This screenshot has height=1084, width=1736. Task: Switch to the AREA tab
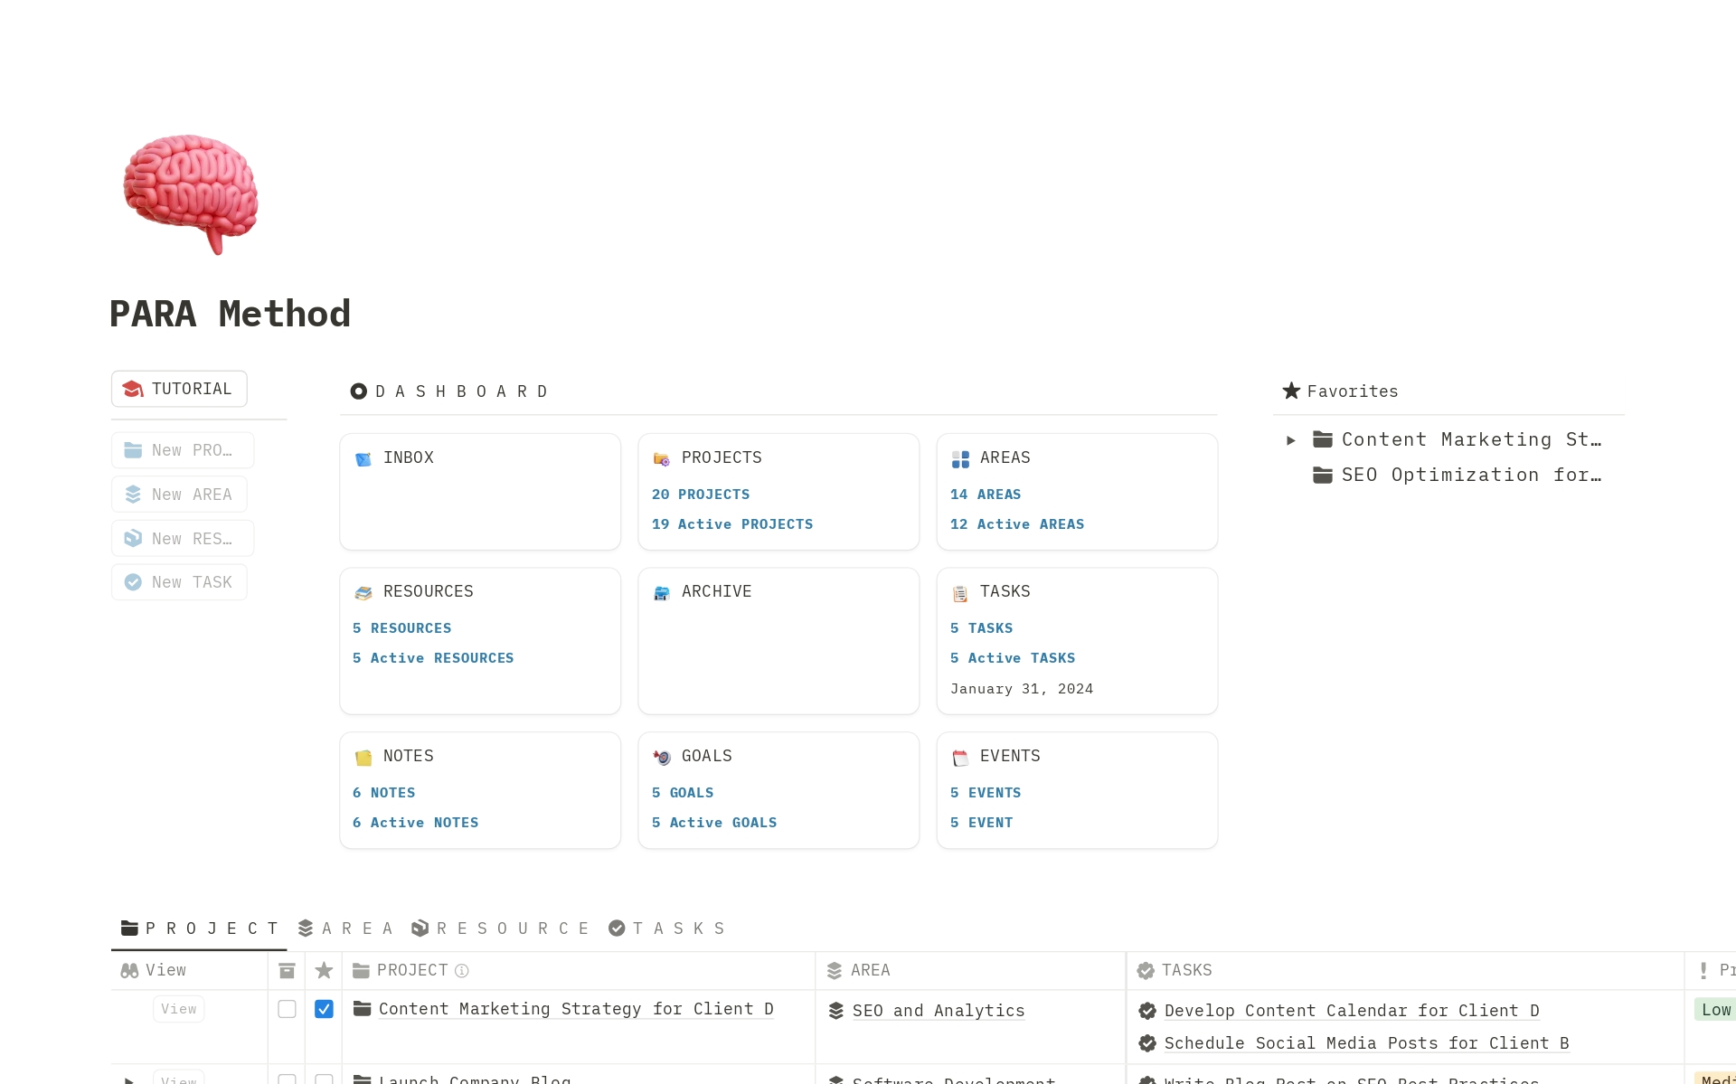pyautogui.click(x=347, y=928)
